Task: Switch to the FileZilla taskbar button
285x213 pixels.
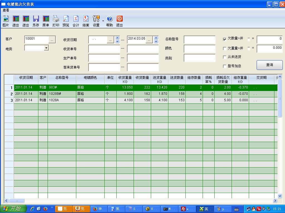Action: pyautogui.click(x=187, y=209)
